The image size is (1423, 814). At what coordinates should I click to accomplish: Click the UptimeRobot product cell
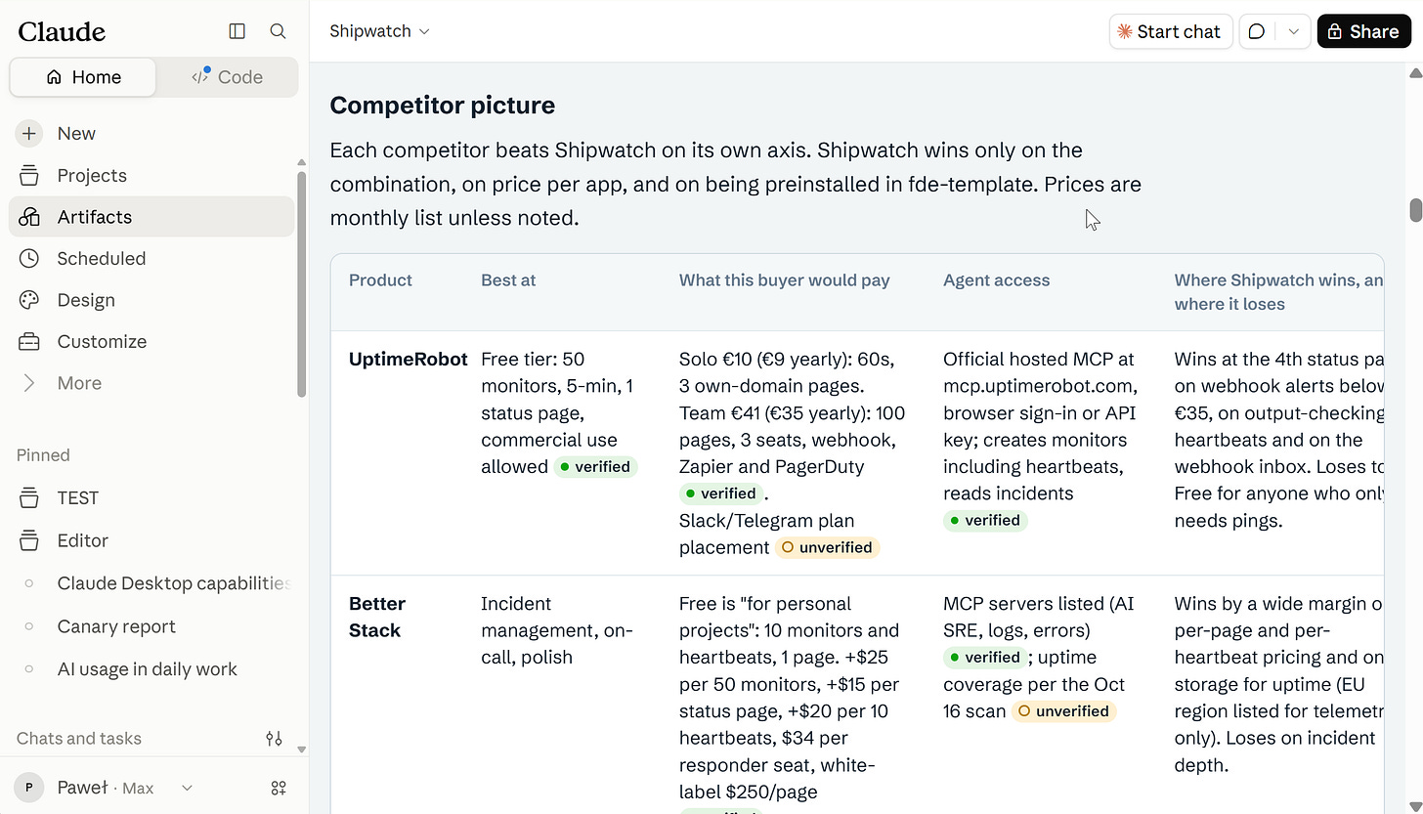pos(408,360)
